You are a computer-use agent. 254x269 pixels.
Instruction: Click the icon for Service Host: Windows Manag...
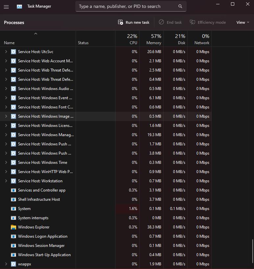pos(13,135)
